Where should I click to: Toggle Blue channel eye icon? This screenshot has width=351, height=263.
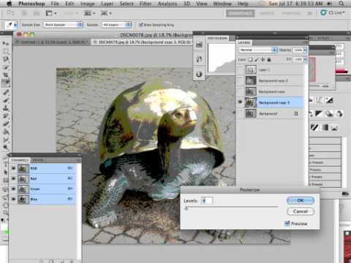pos(13,199)
